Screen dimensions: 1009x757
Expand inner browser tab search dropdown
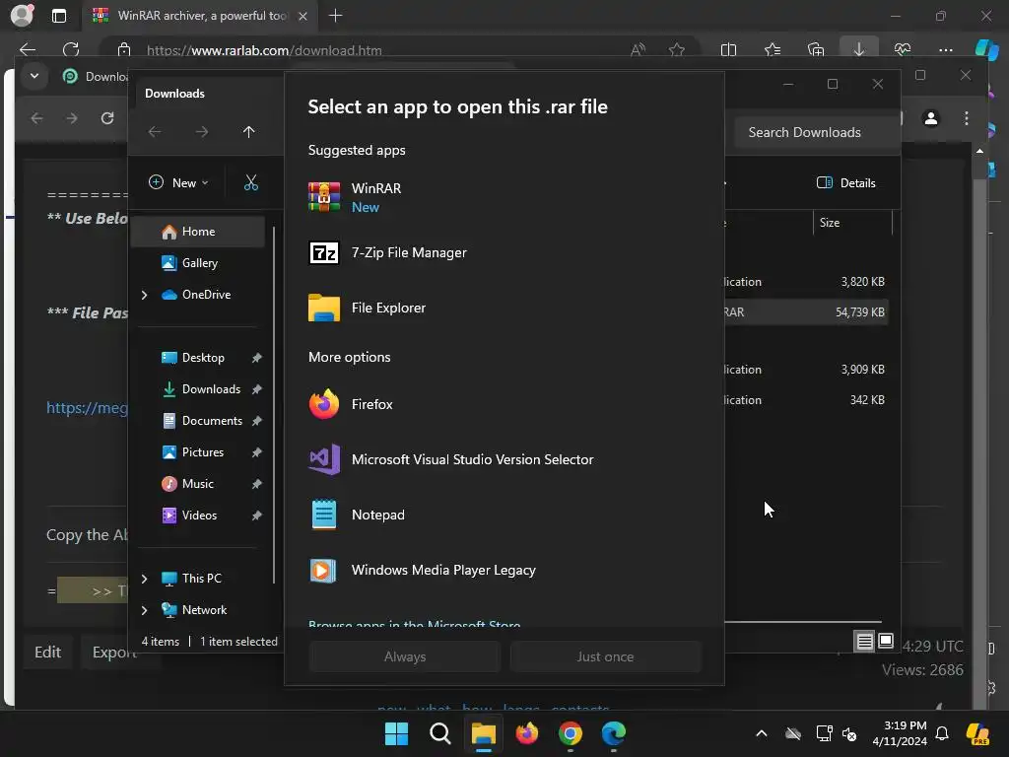tap(34, 76)
